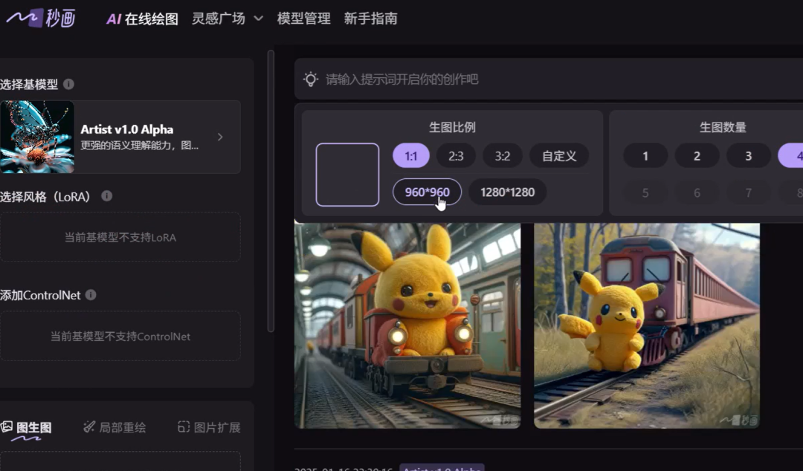Click the prompt input field
This screenshot has height=471, width=803.
point(549,79)
